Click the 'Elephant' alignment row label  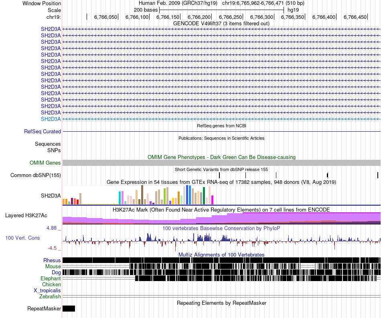51,278
